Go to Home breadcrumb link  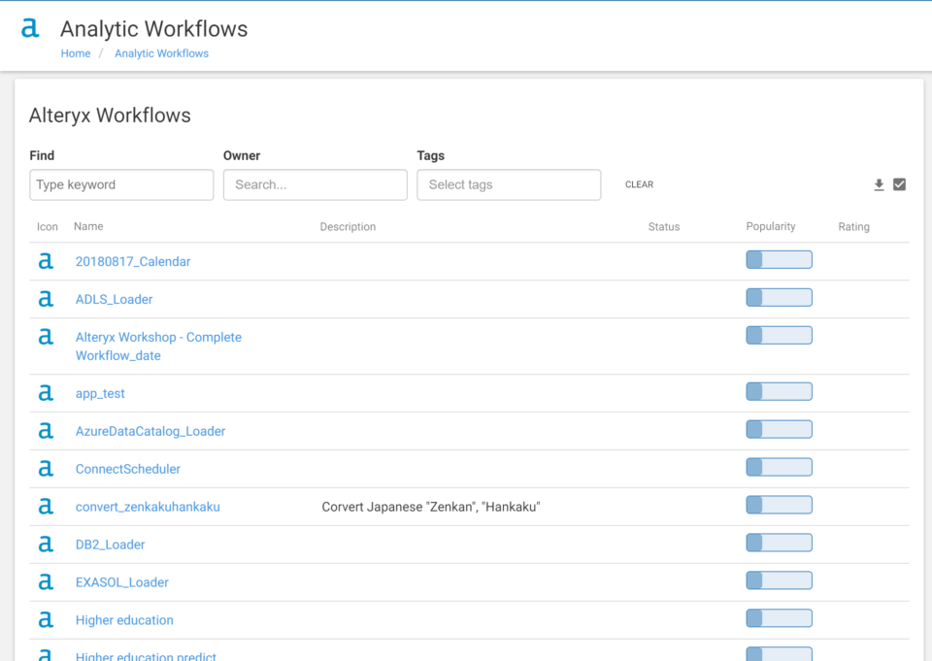click(76, 53)
